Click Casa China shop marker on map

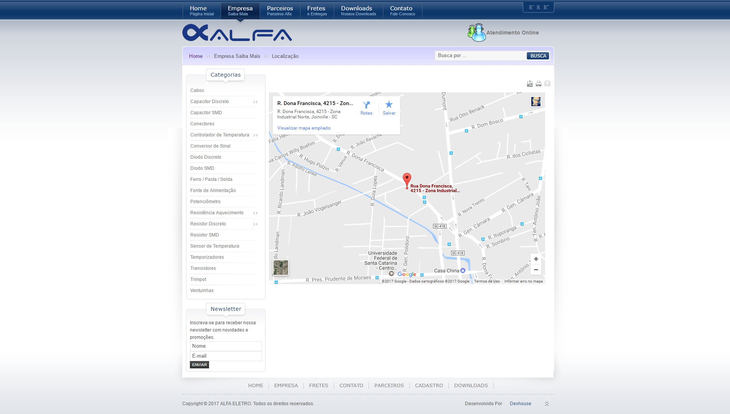[463, 271]
